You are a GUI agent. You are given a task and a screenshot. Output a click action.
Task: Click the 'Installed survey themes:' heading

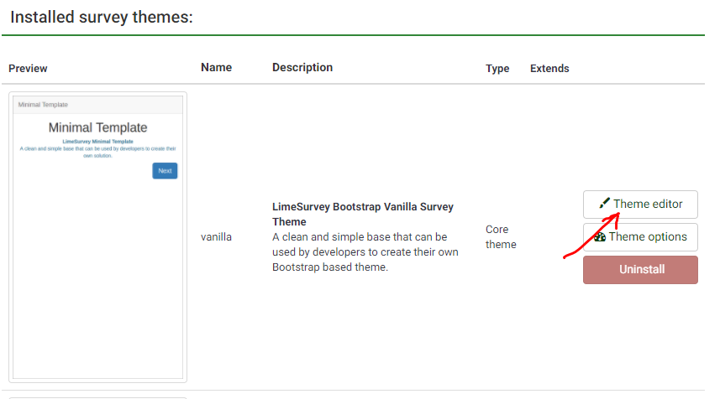(102, 17)
